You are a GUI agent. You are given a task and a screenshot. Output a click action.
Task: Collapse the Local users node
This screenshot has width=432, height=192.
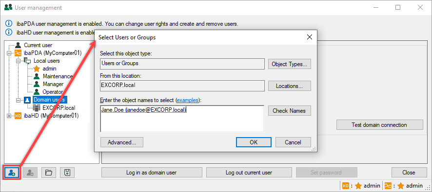tap(18, 61)
